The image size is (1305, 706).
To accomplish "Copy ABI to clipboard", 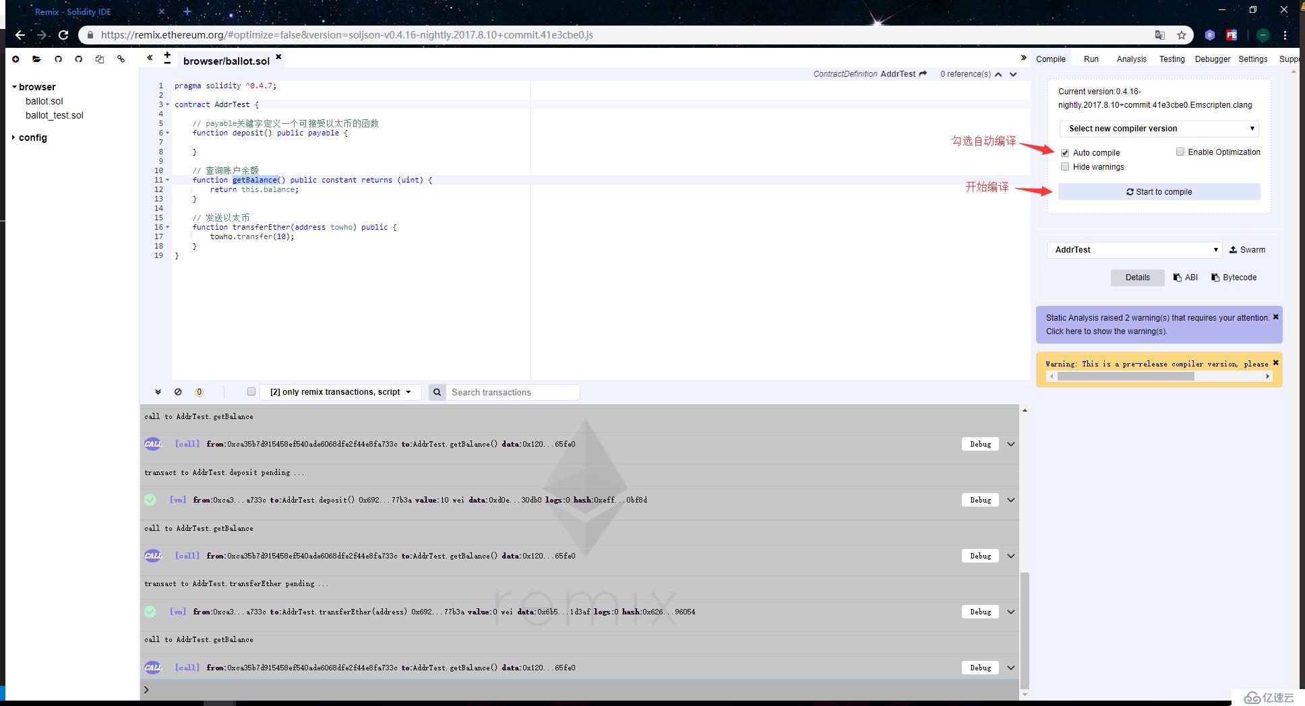I will coord(1186,278).
